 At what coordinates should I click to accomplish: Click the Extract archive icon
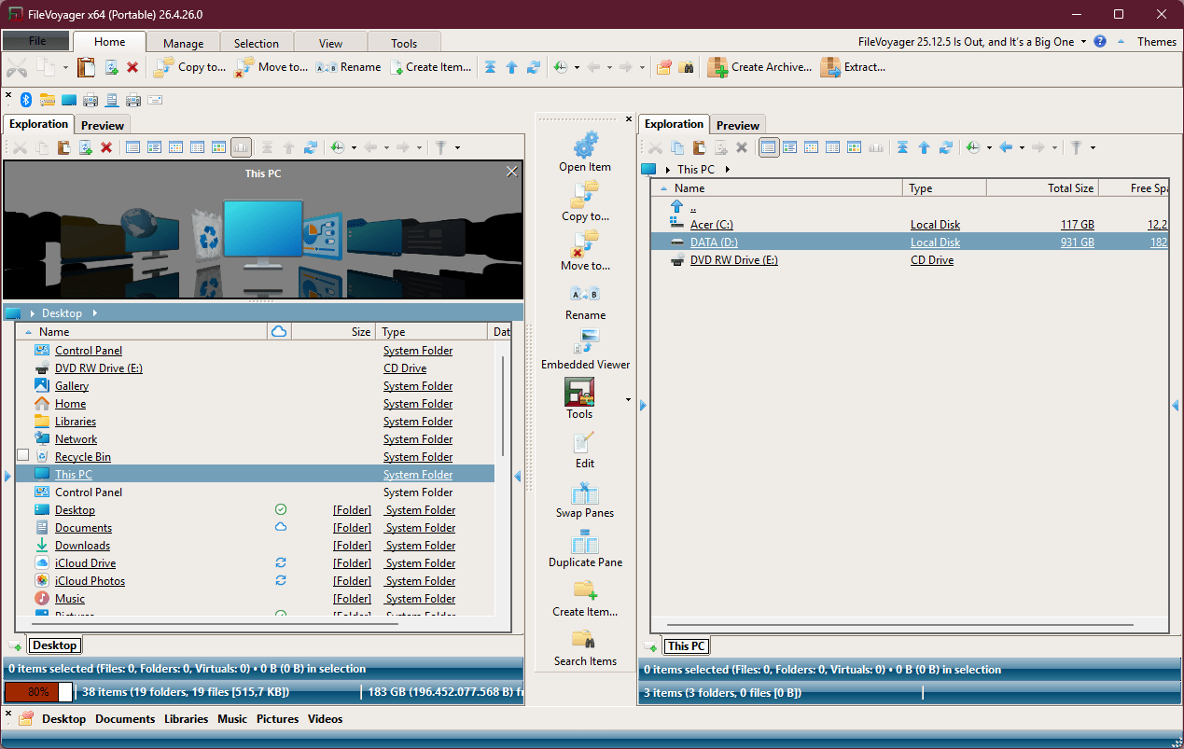[x=829, y=67]
